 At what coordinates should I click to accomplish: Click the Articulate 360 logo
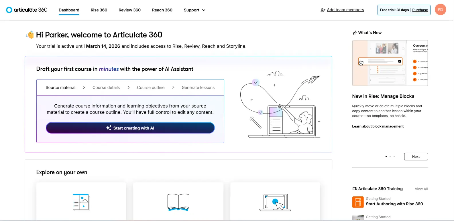(x=27, y=10)
